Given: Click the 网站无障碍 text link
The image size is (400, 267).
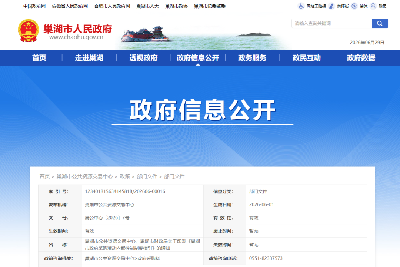Looking at the screenshot, I should coord(316,6).
